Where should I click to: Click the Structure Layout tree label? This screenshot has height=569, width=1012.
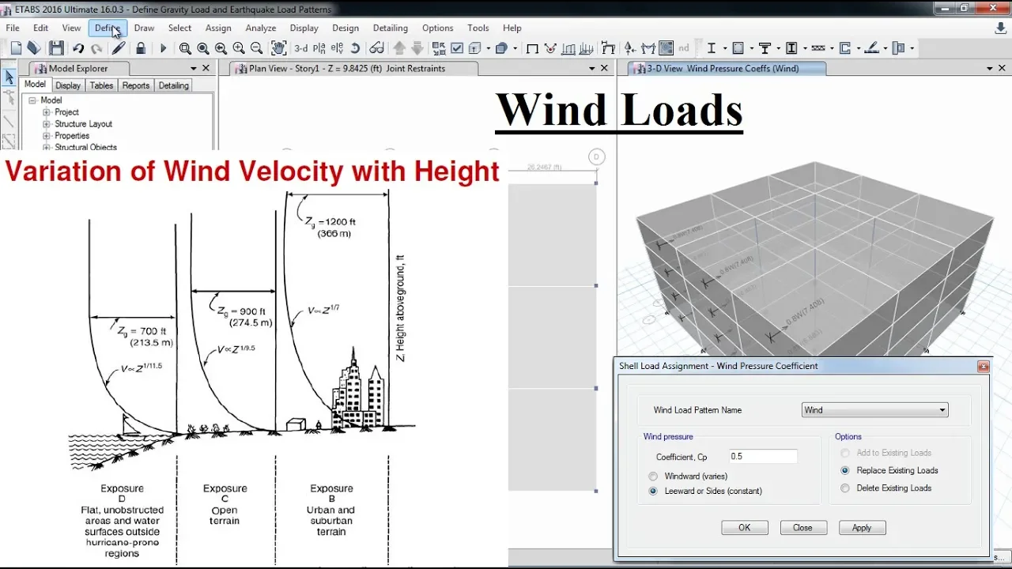(x=83, y=124)
